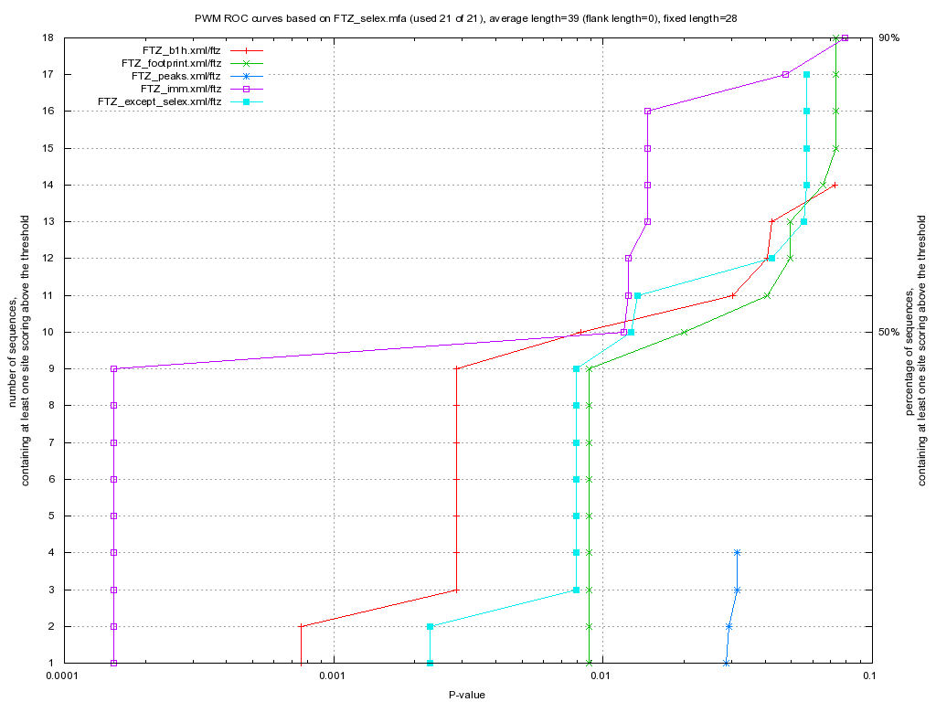Click the cyan square marker in FTZ_except_selex legend

point(245,101)
